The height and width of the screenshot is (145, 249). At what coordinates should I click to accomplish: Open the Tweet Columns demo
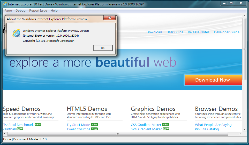pyautogui.click(x=78, y=129)
